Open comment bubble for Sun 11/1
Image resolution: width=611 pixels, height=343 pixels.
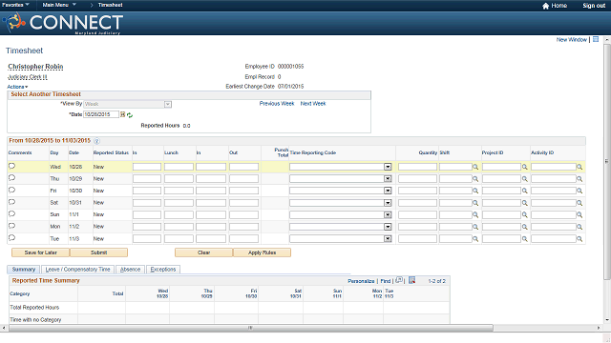click(x=11, y=213)
